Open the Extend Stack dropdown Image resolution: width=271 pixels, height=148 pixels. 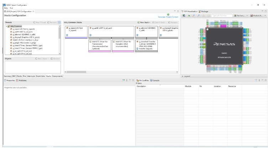(159, 22)
